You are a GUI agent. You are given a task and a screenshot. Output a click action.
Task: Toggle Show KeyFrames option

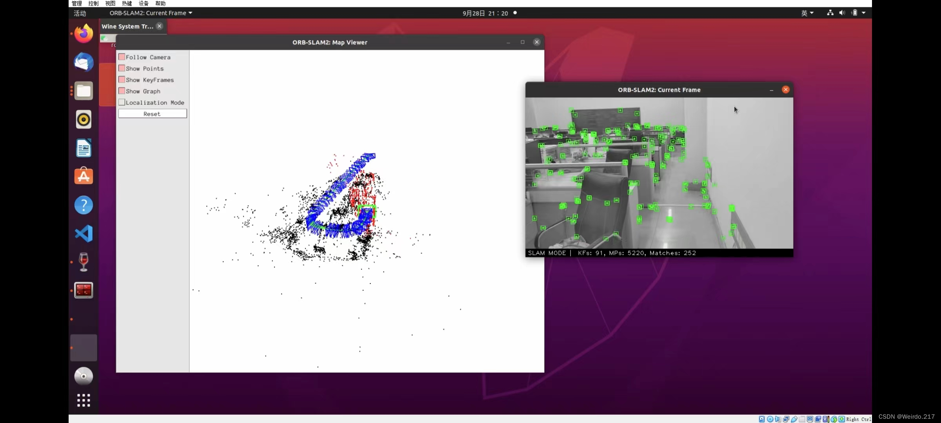(x=122, y=80)
